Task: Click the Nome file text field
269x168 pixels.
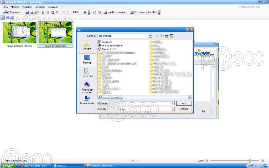Action: (x=144, y=103)
